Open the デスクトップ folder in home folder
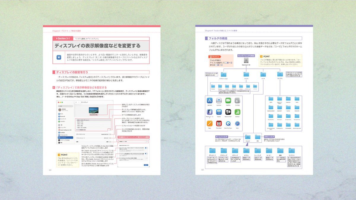This screenshot has width=356, height=200. 224,151
